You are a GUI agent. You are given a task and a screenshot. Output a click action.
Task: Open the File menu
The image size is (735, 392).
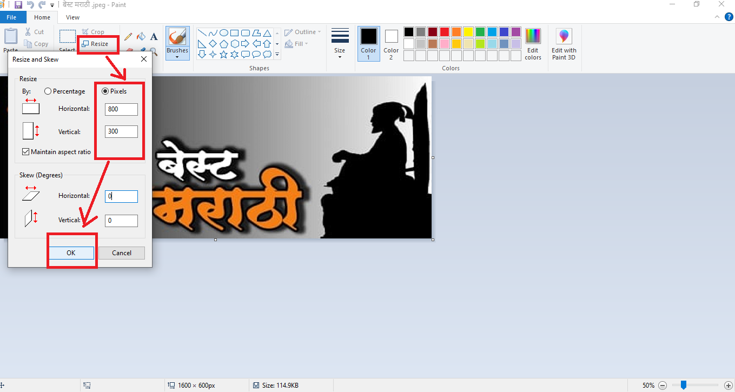coord(12,17)
